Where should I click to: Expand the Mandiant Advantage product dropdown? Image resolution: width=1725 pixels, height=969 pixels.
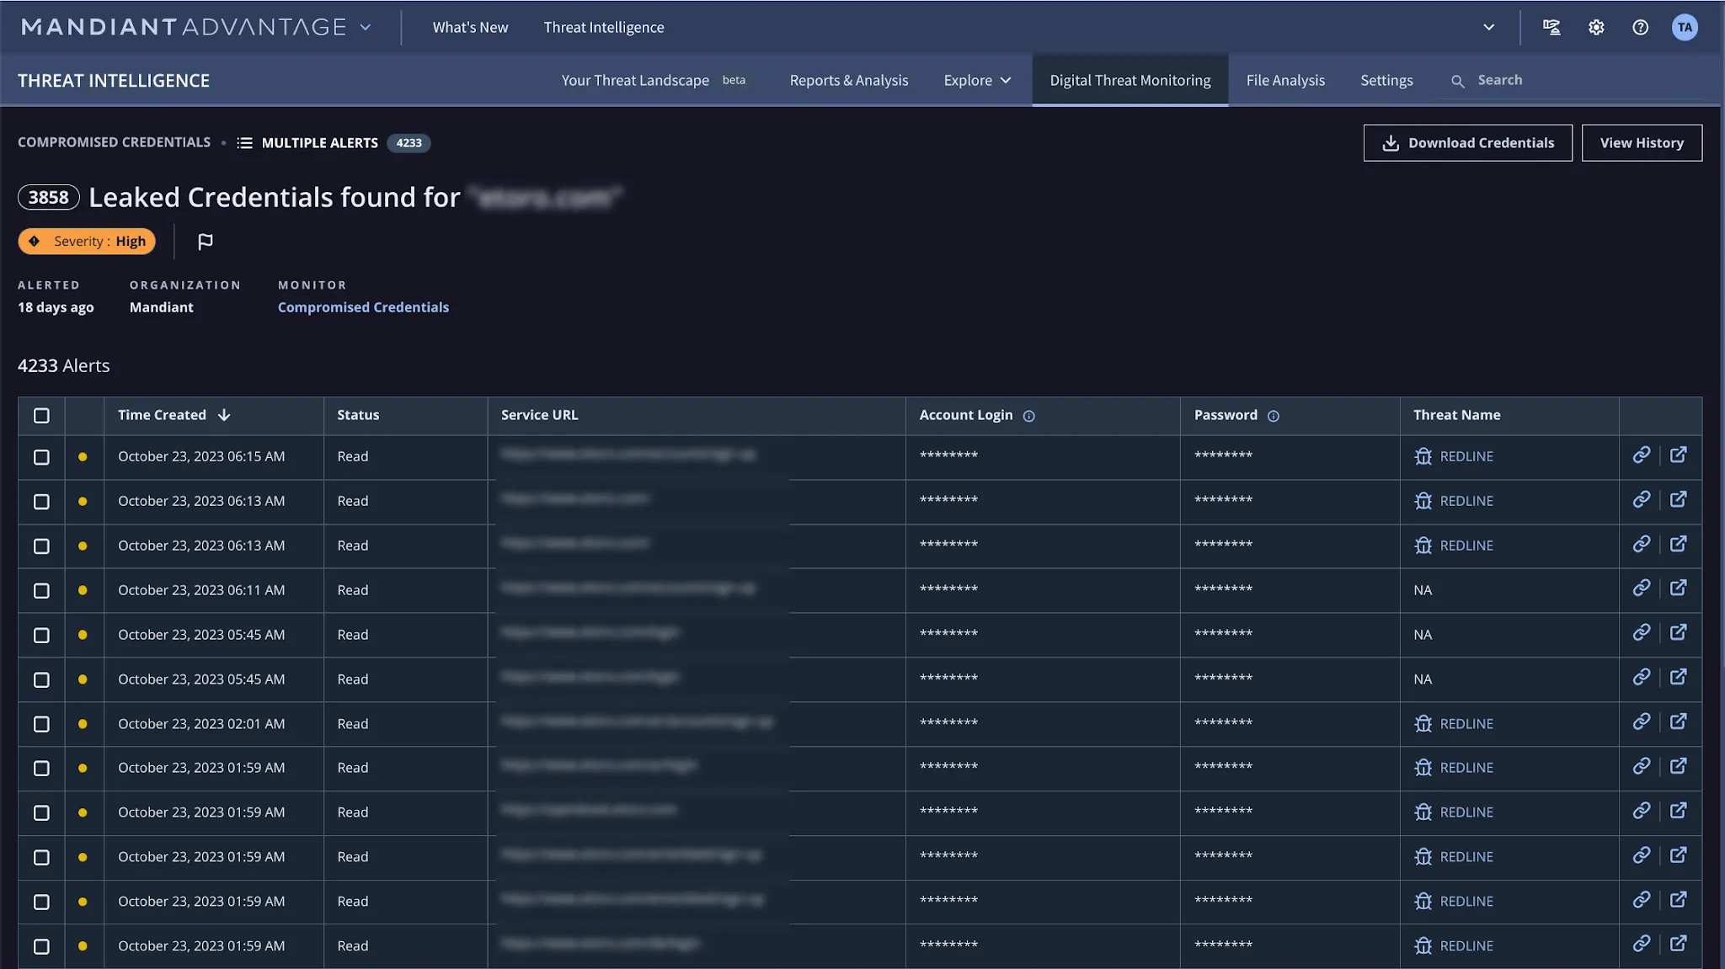(x=366, y=28)
